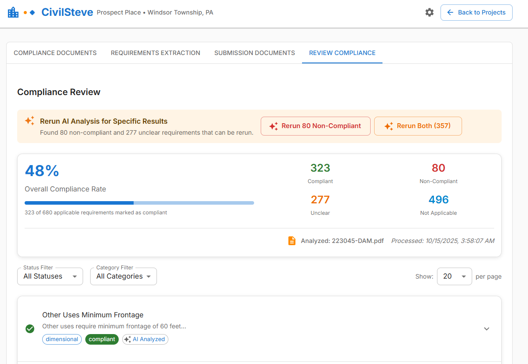Click the sparkle icon in AI Analyzed chip
This screenshot has height=364, width=528.
(127, 339)
